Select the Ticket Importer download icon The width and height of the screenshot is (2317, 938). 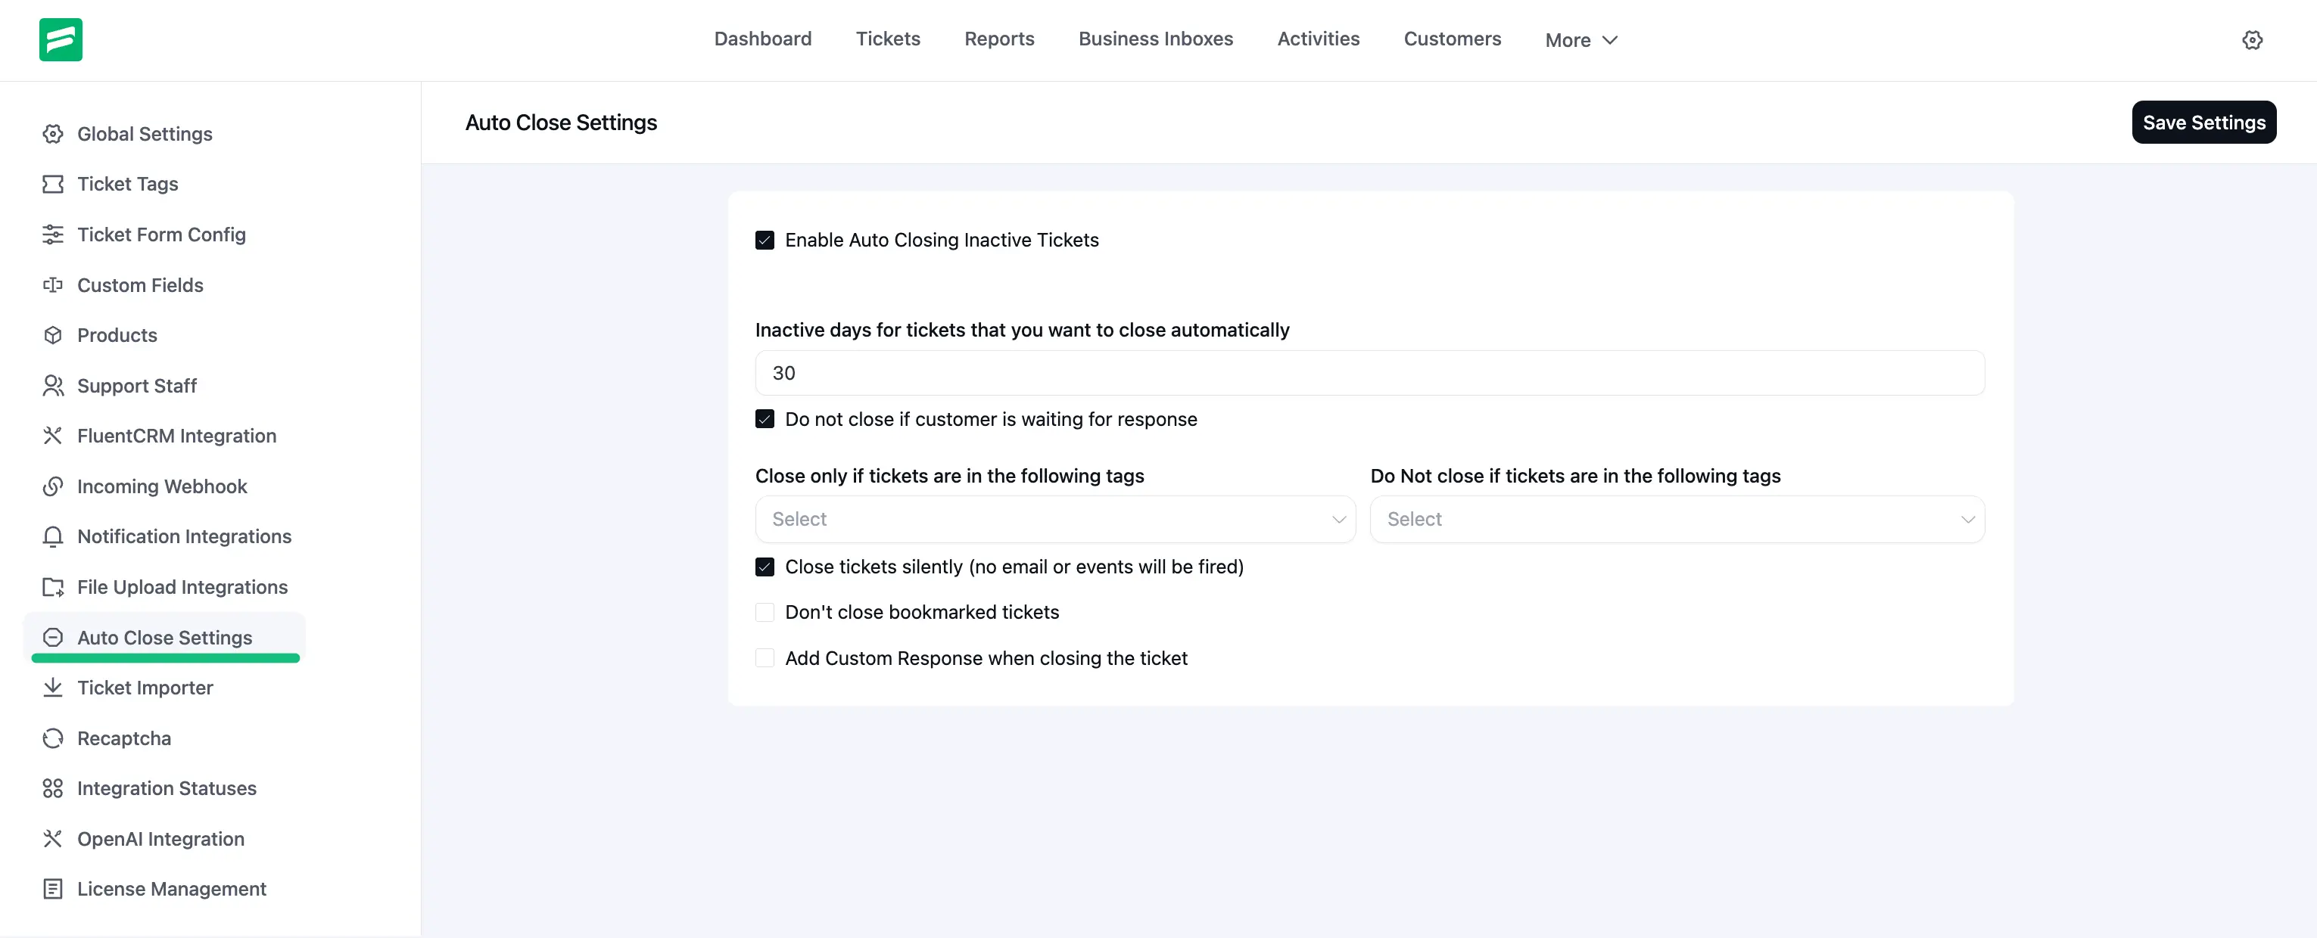point(52,688)
